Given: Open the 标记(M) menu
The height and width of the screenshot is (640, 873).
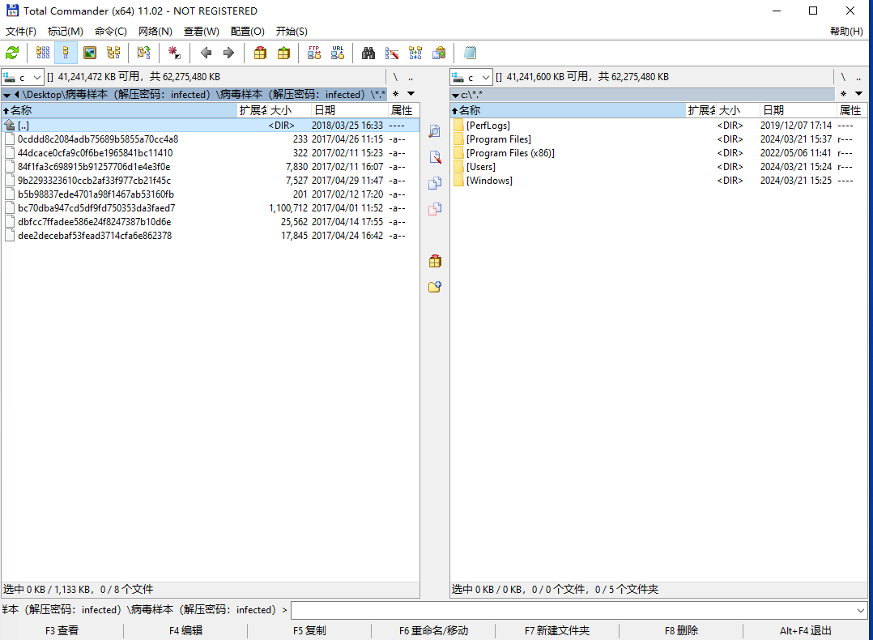Looking at the screenshot, I should (66, 32).
